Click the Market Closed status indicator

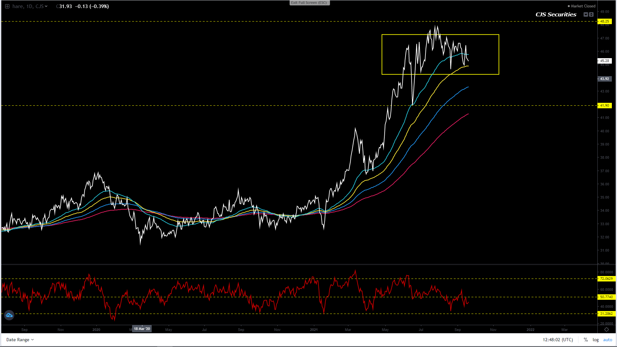[x=582, y=6]
